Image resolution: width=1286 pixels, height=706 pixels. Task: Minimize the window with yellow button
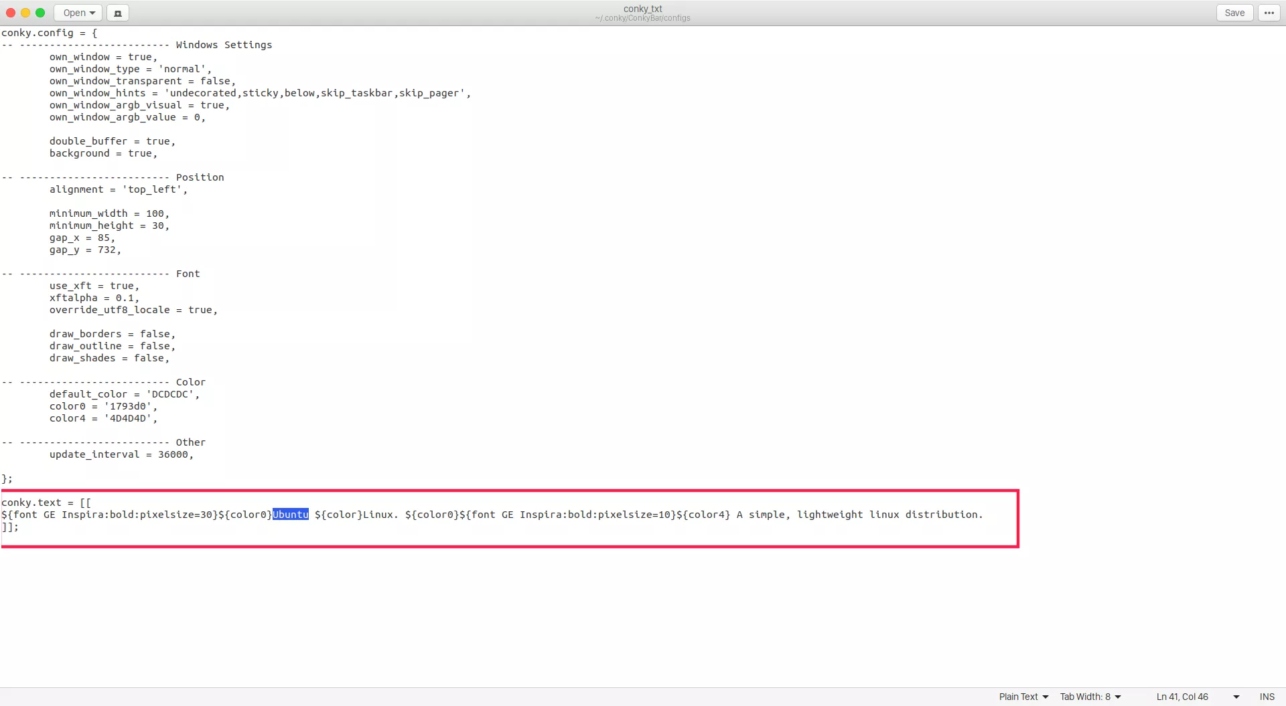[25, 13]
